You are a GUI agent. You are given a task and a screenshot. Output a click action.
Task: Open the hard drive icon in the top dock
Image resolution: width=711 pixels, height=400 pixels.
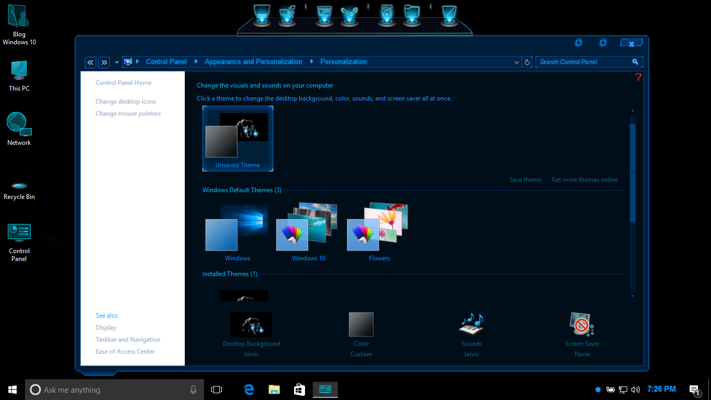click(x=386, y=15)
